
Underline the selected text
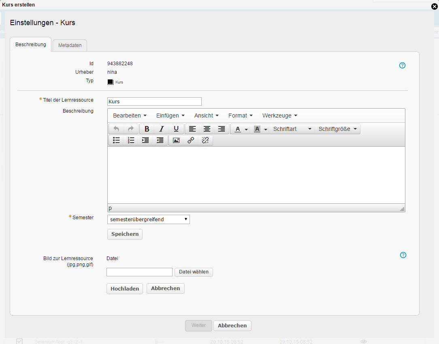coord(176,129)
